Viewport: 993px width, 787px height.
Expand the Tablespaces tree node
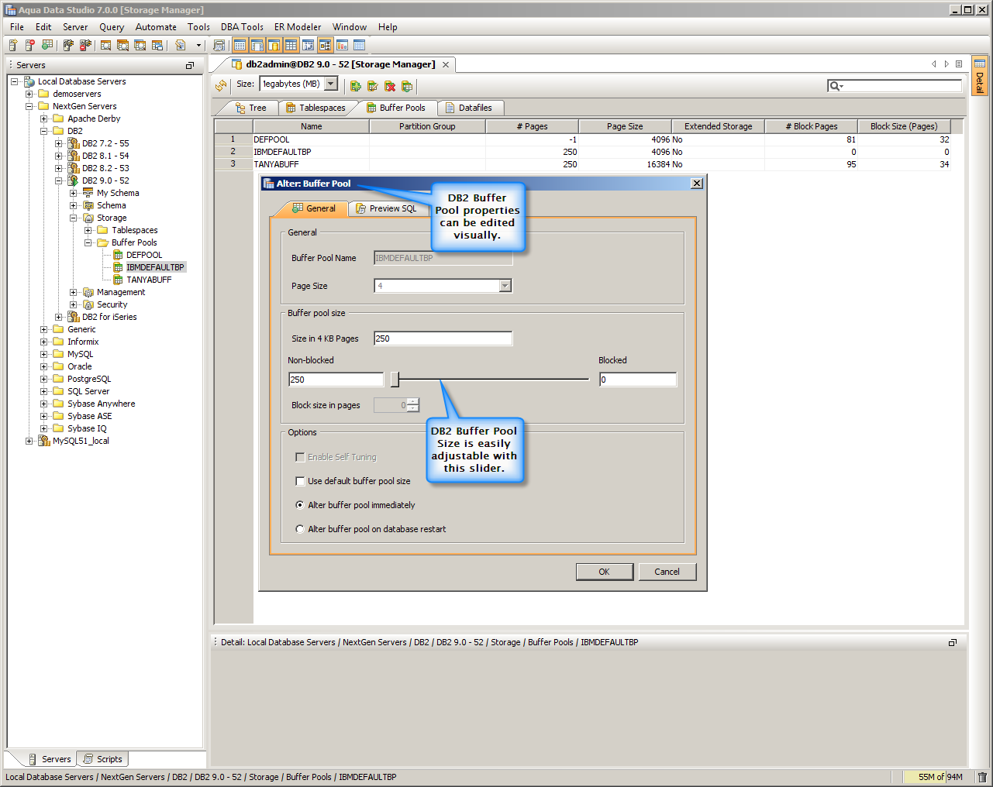(x=88, y=230)
